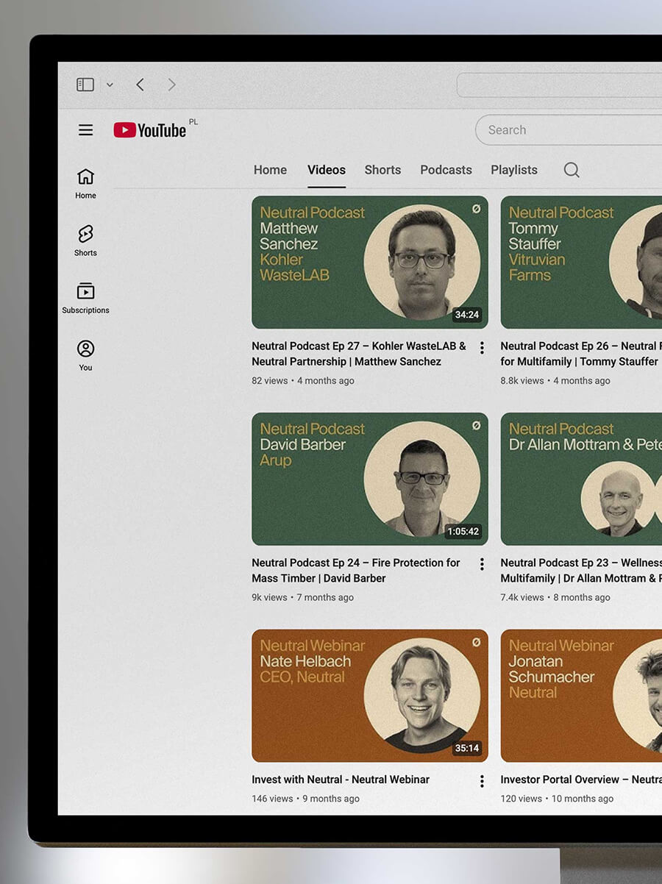Open the Jonatan Schumacher webinar thumbnail

coord(581,696)
